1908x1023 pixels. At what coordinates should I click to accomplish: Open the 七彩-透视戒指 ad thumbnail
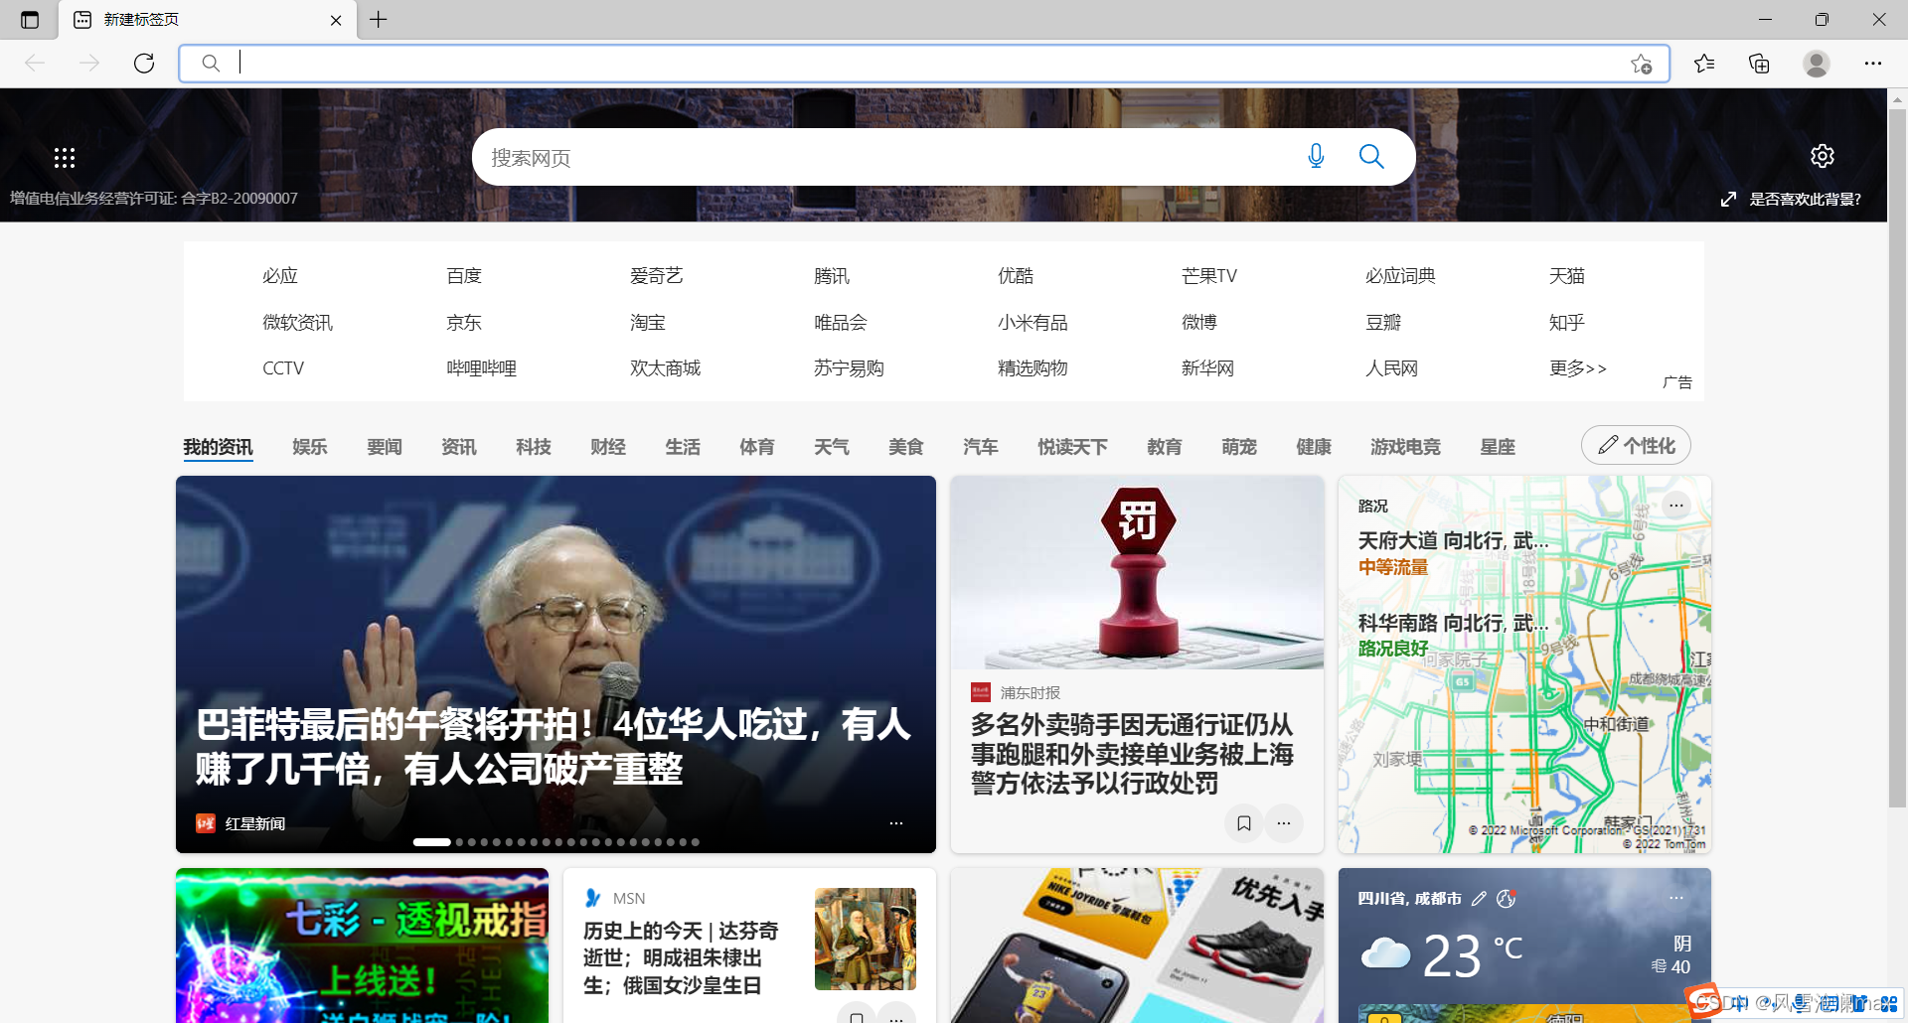[x=362, y=946]
